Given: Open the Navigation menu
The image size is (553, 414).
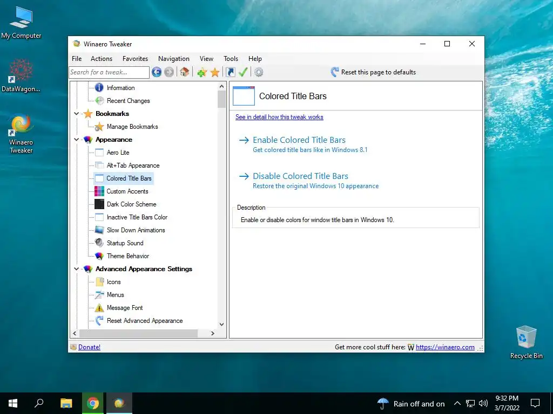Looking at the screenshot, I should click(173, 59).
